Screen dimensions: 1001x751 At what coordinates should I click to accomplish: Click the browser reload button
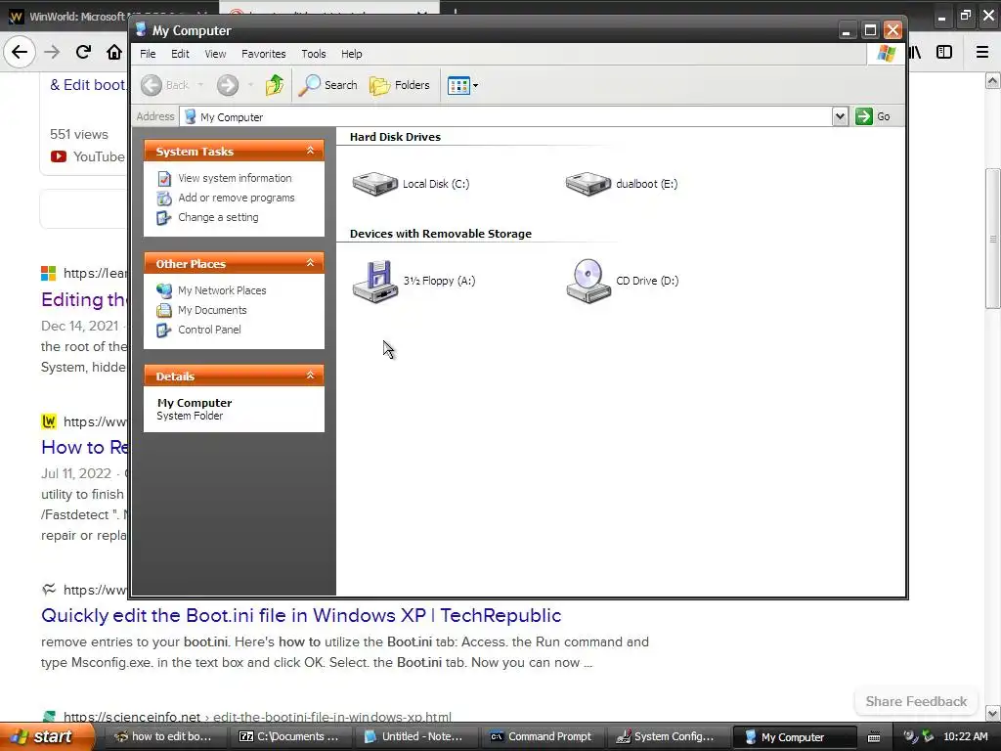pos(83,52)
